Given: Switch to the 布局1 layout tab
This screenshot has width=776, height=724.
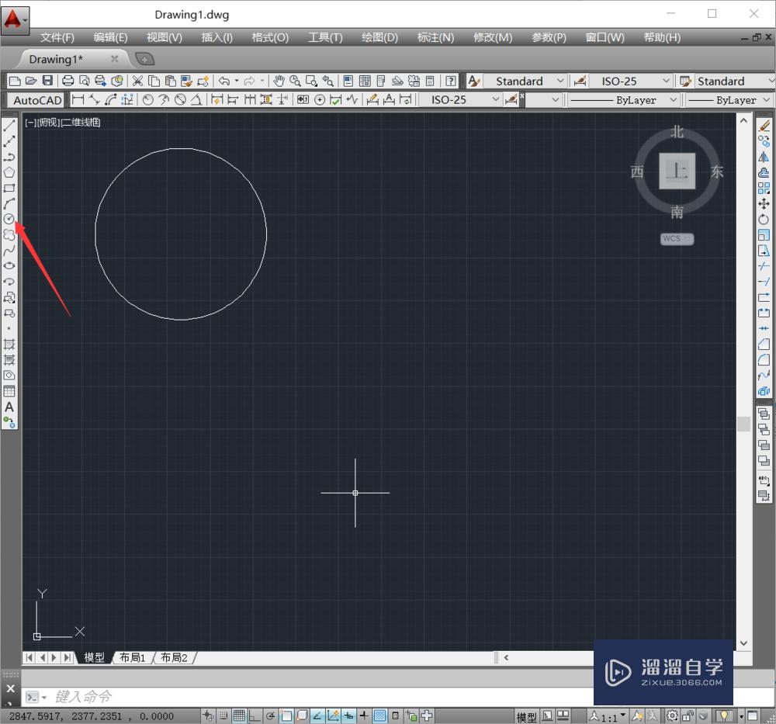Looking at the screenshot, I should coord(132,657).
